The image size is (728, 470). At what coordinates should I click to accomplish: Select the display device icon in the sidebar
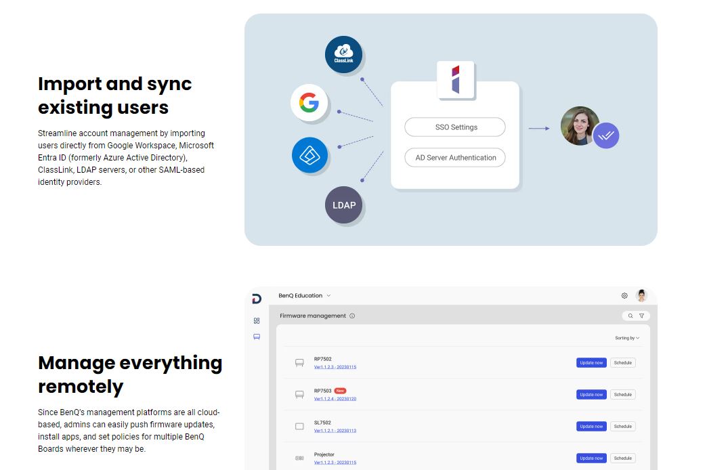257,337
